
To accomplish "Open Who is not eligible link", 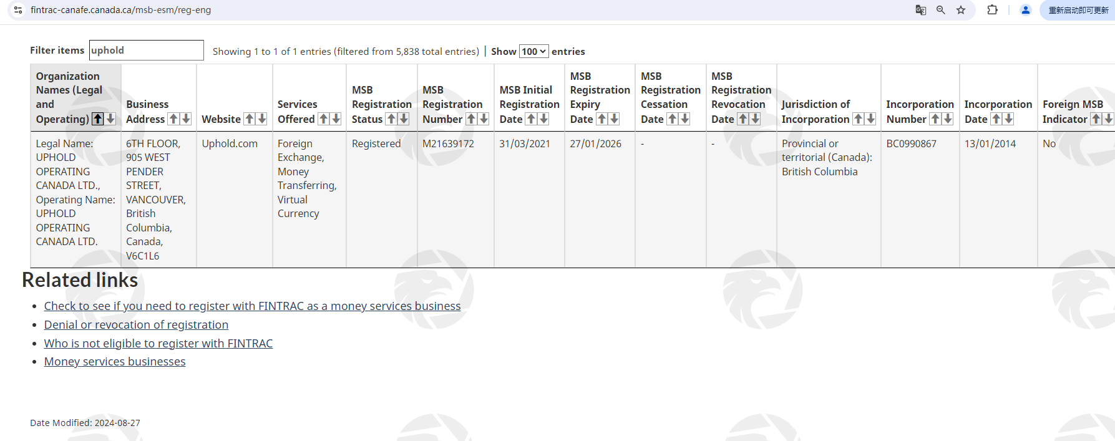I will (158, 344).
